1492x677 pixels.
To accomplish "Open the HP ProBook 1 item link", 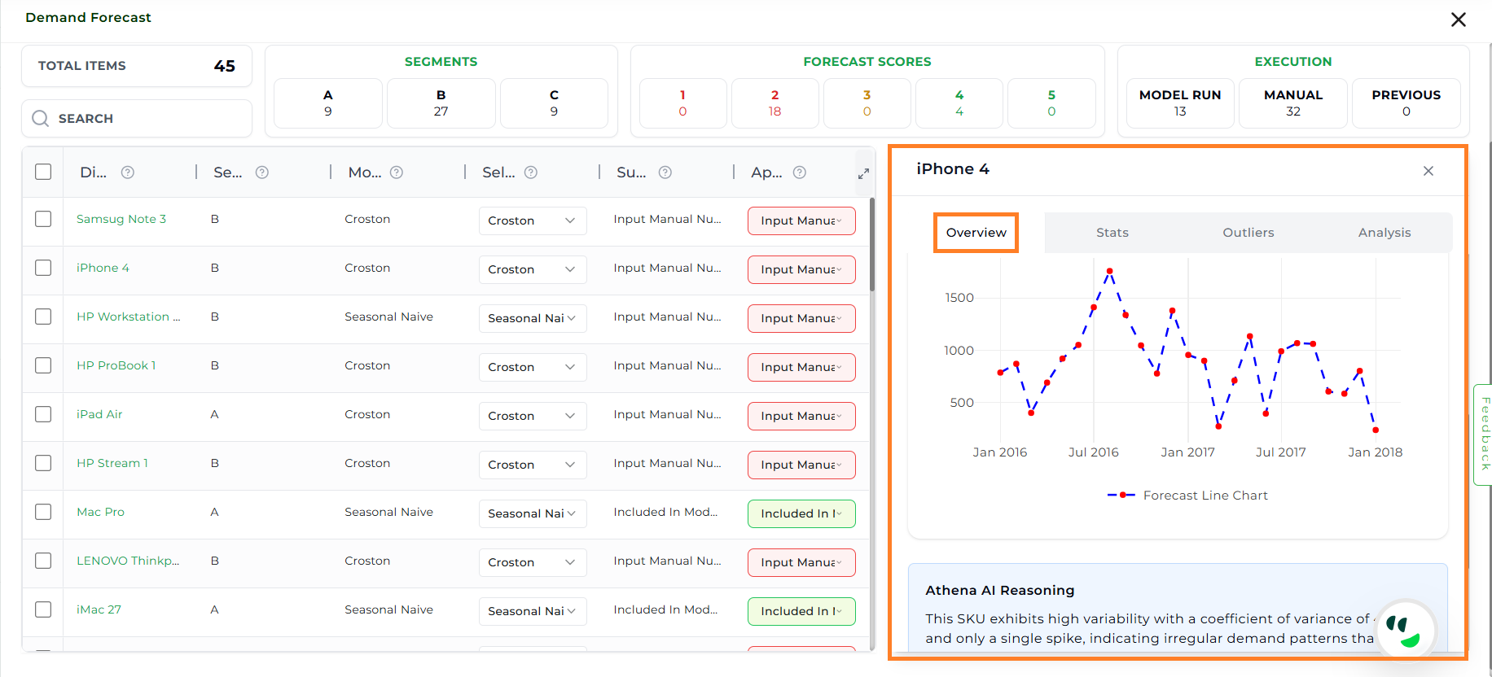I will click(x=116, y=365).
